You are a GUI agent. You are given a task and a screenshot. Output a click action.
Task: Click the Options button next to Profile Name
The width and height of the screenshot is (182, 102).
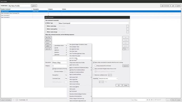(x=34, y=6)
